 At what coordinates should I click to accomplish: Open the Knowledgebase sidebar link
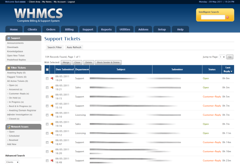15,52
